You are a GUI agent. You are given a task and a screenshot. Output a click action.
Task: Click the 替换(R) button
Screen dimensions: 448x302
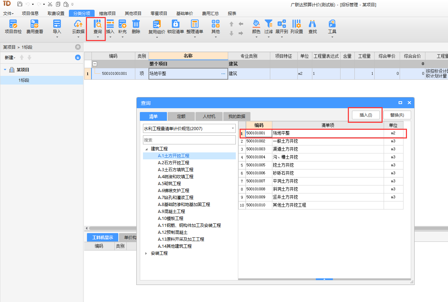pyautogui.click(x=397, y=115)
